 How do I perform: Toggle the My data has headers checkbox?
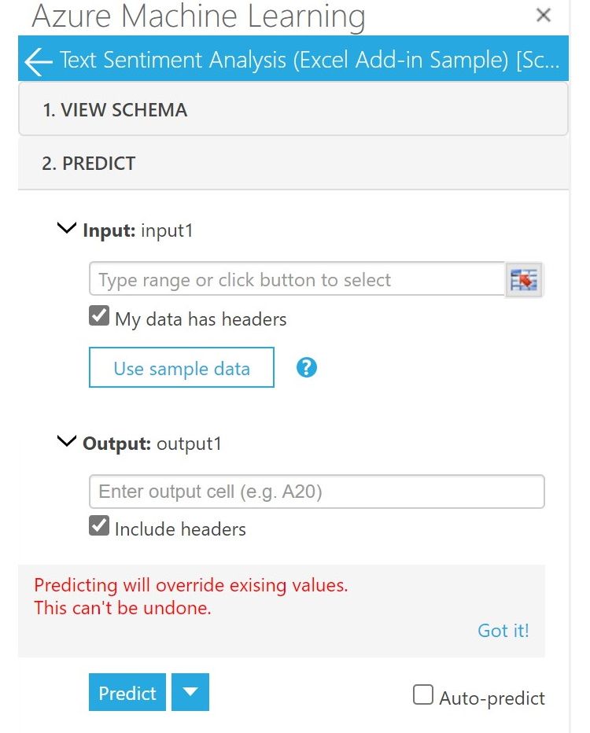98,315
